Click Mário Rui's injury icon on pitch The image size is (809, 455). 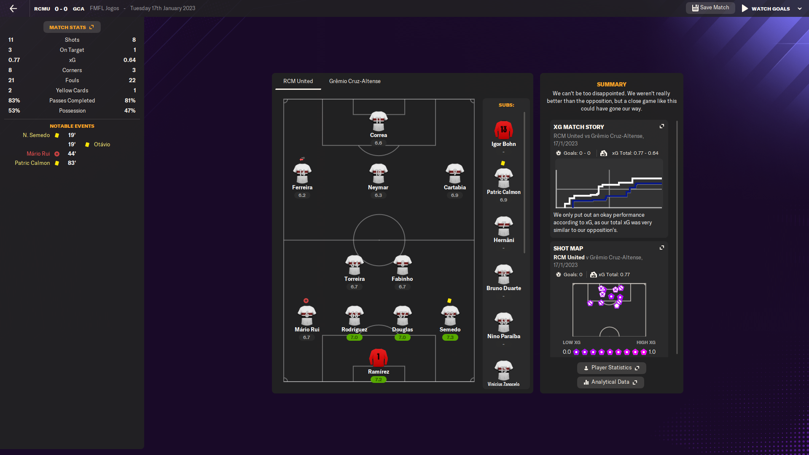coord(306,301)
